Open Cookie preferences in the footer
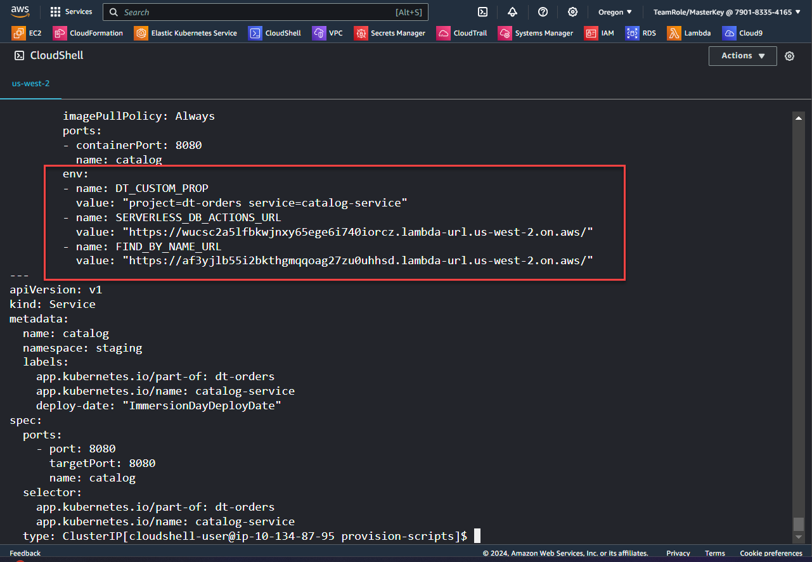Screen dimensions: 812x562 point(770,553)
